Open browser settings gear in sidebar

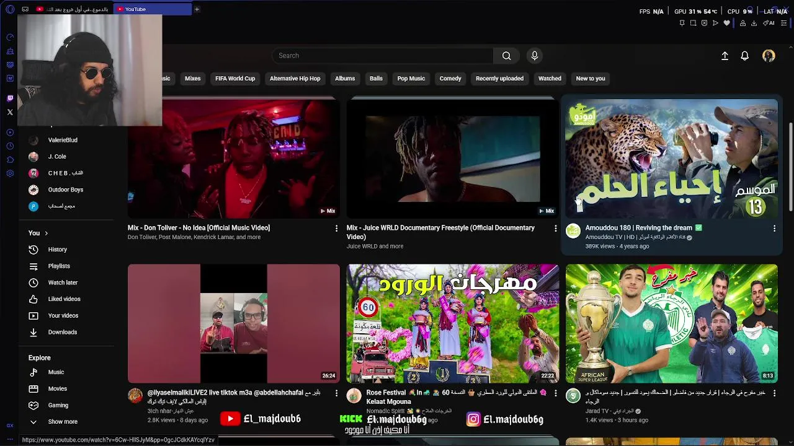click(10, 173)
